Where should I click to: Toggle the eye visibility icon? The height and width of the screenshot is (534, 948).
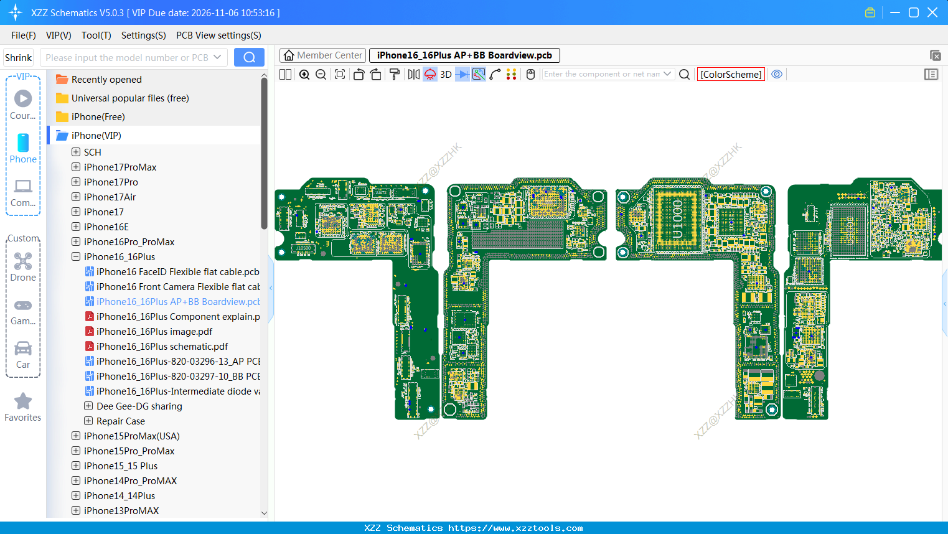click(777, 74)
